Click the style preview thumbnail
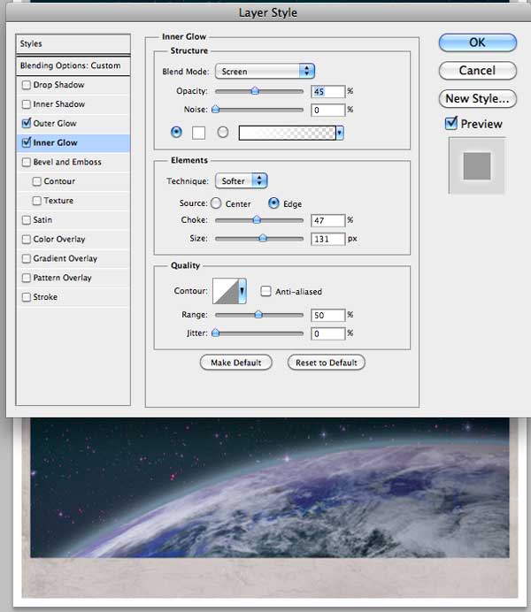 click(x=477, y=166)
